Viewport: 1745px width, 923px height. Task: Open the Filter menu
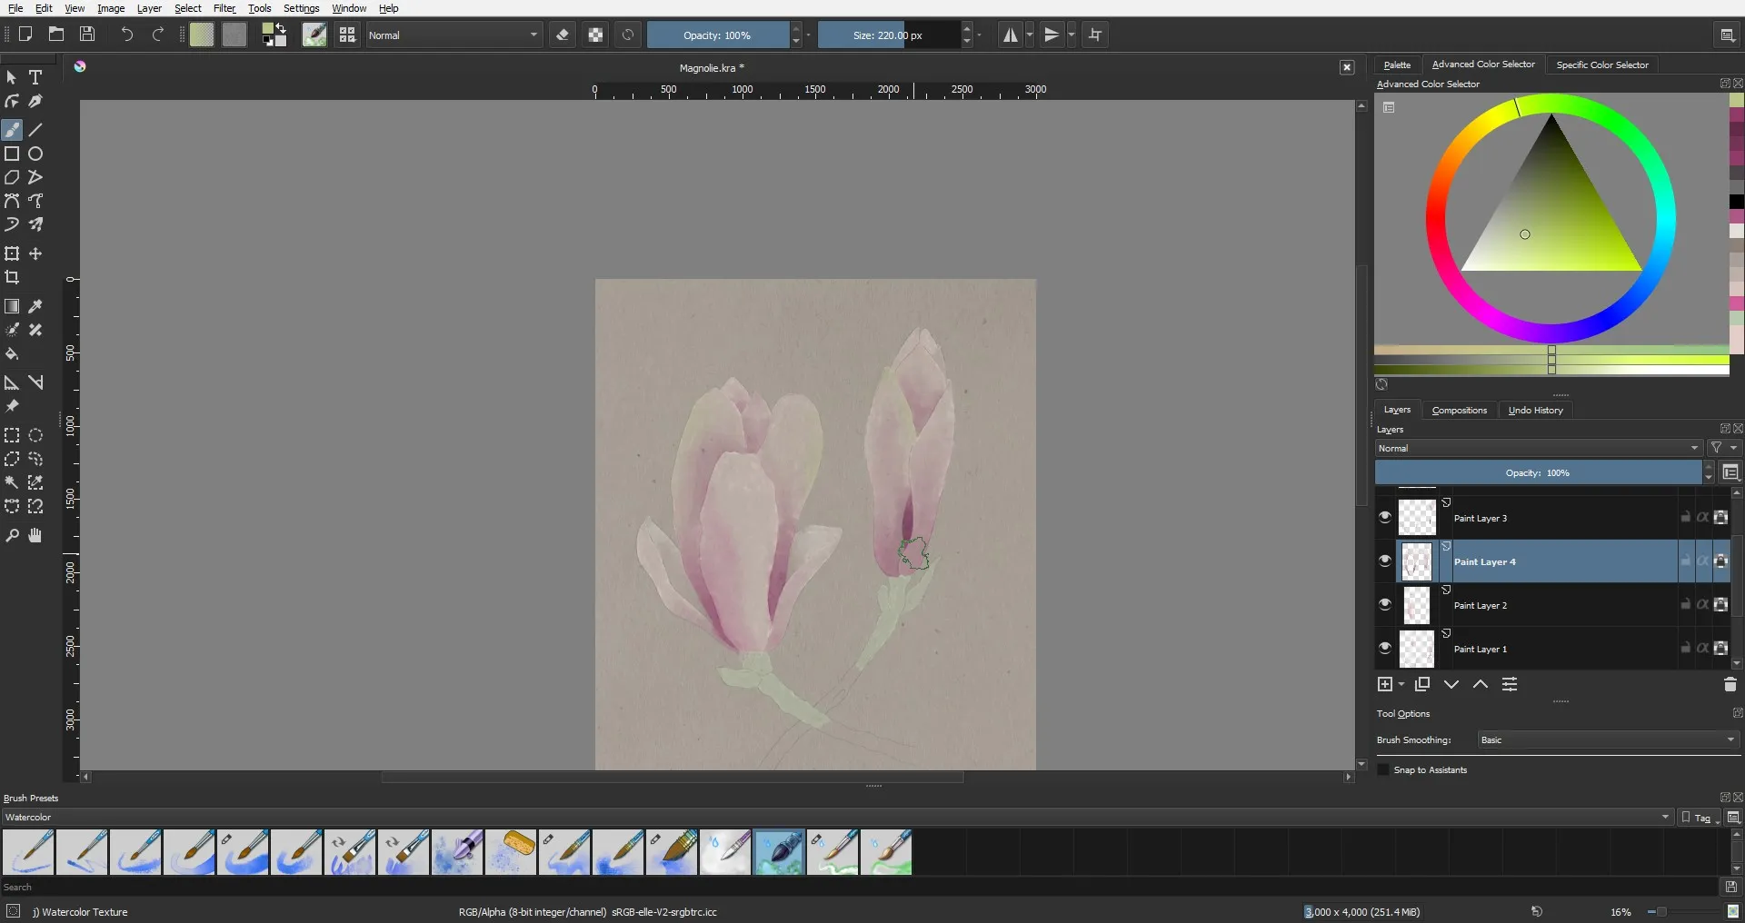pos(224,8)
